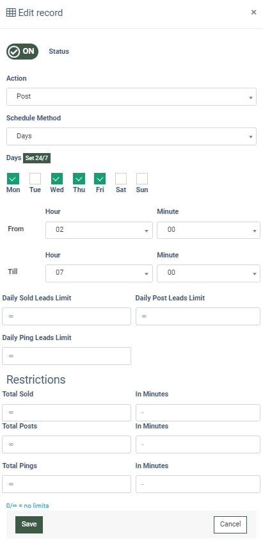Screen dimensions: 263x545
Task: Uncheck the Wed checkbox
Action: click(57, 179)
